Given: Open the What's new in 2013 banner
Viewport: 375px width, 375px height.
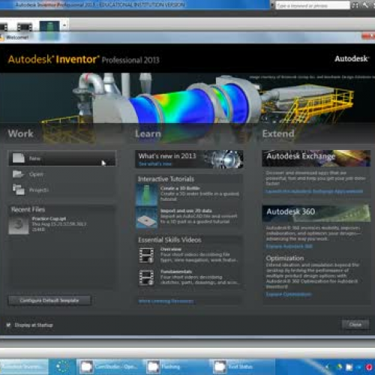Looking at the screenshot, I should tap(189, 159).
